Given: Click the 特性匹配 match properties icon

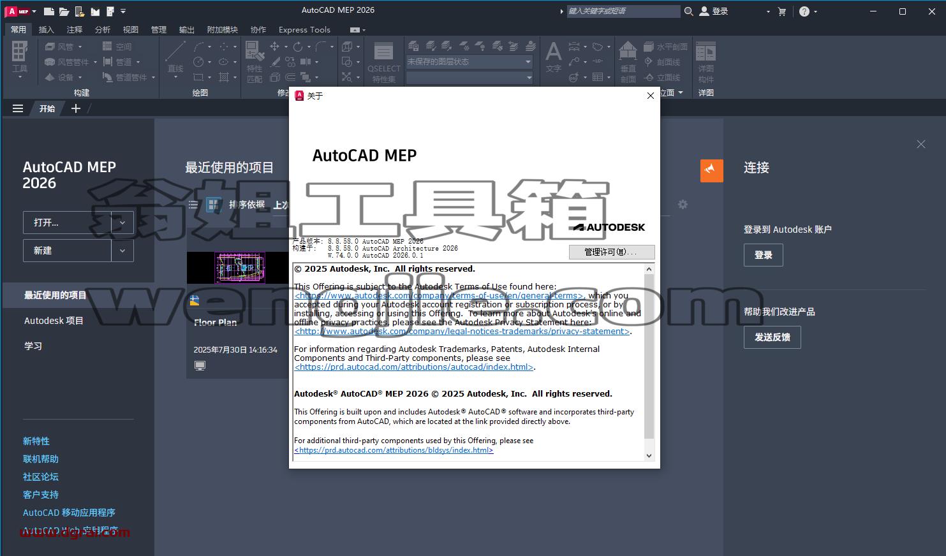Looking at the screenshot, I should 255,62.
